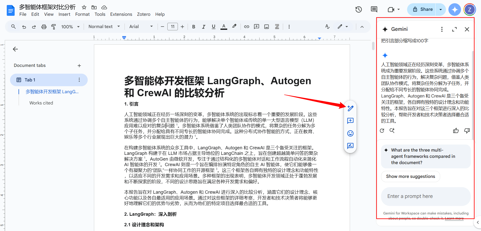The image size is (481, 231).
Task: Open Tab 1 options menu
Action: 79,80
